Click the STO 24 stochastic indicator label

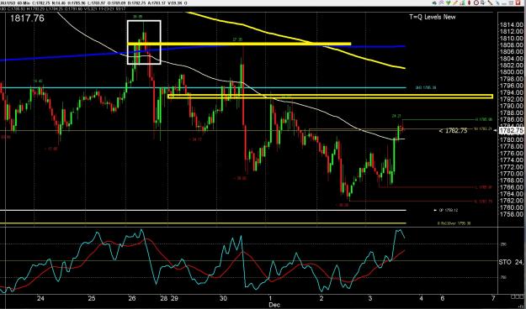(x=511, y=262)
